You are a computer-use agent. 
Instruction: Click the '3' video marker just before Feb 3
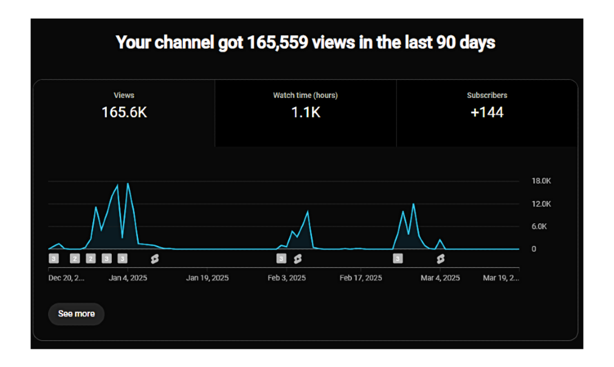pos(281,259)
